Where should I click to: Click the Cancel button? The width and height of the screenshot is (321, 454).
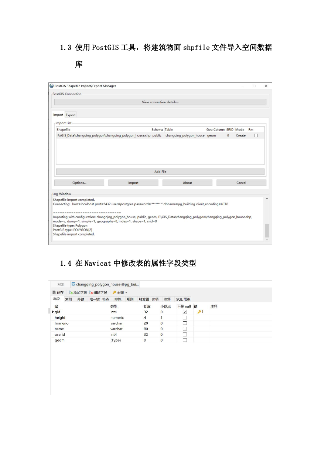241,183
